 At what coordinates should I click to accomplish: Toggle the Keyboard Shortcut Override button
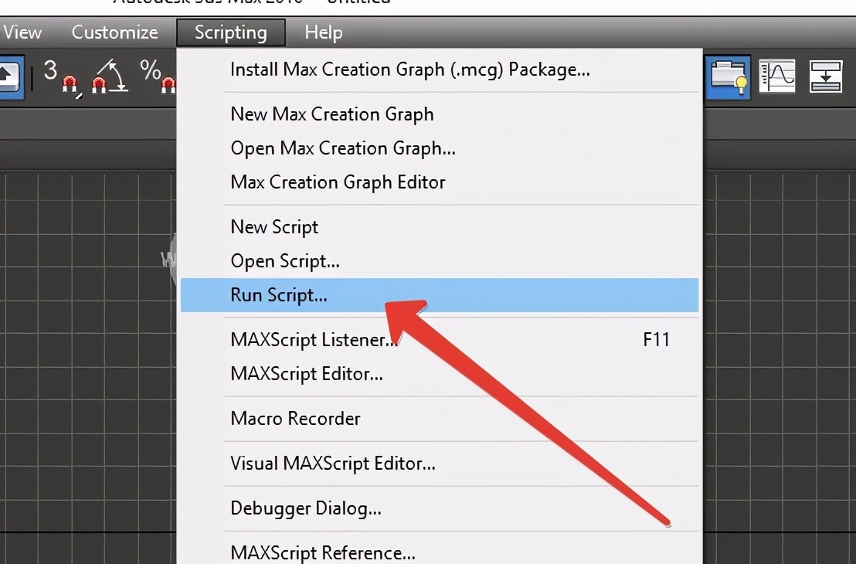(x=11, y=76)
